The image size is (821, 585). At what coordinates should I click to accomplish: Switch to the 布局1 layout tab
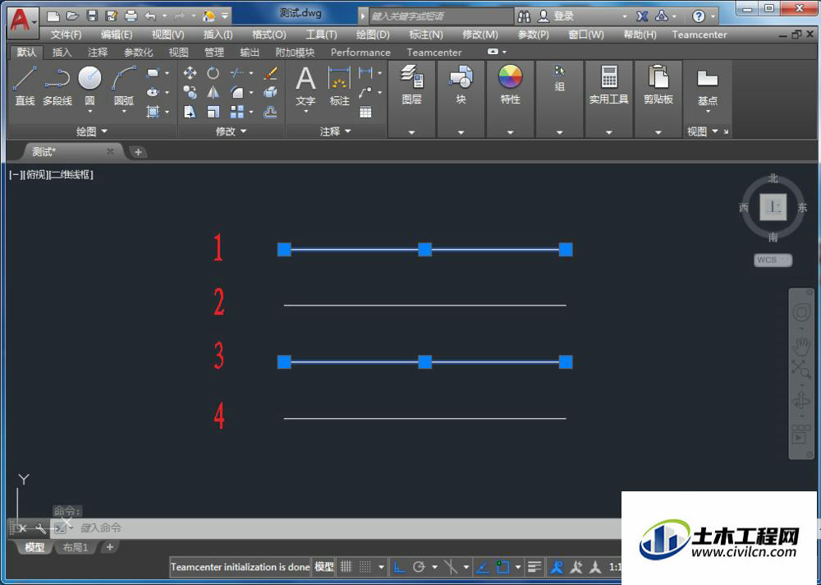(76, 547)
